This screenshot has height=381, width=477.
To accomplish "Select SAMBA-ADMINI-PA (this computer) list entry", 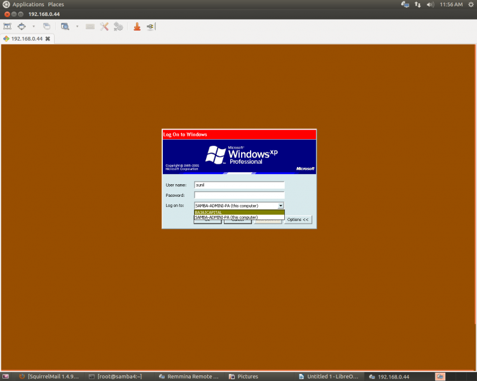I will click(x=239, y=217).
